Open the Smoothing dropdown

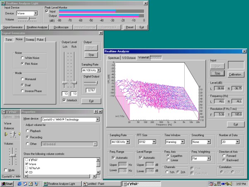point(209,142)
